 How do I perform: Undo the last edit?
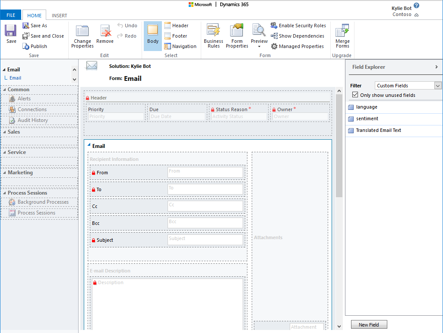click(127, 26)
